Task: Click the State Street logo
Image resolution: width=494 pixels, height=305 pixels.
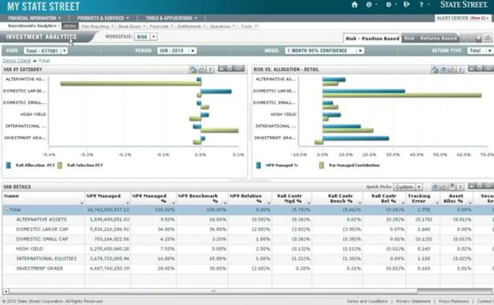Action: [464, 5]
